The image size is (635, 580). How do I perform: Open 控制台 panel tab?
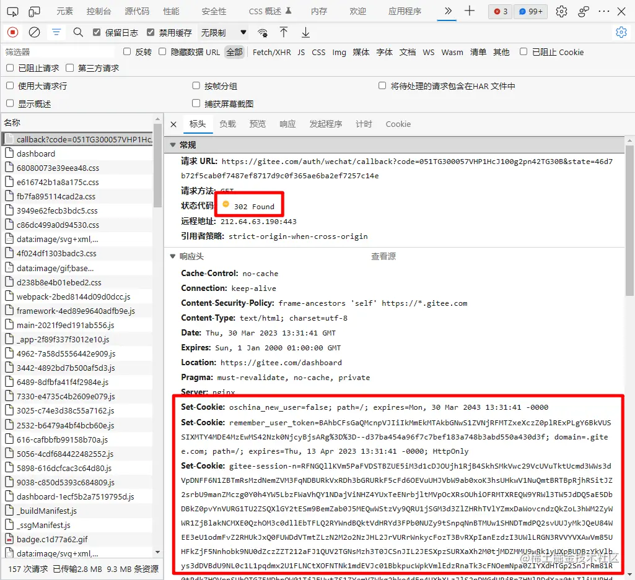[x=99, y=11]
